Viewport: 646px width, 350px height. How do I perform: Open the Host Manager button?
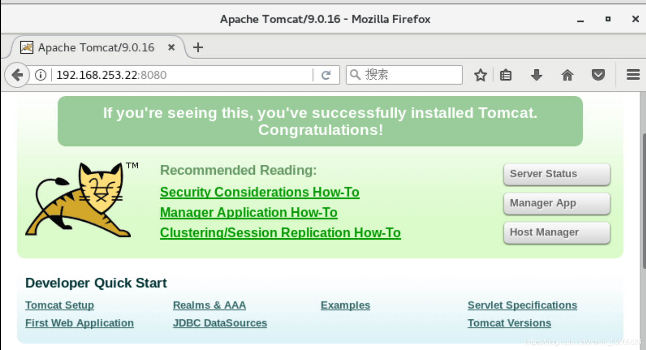557,232
